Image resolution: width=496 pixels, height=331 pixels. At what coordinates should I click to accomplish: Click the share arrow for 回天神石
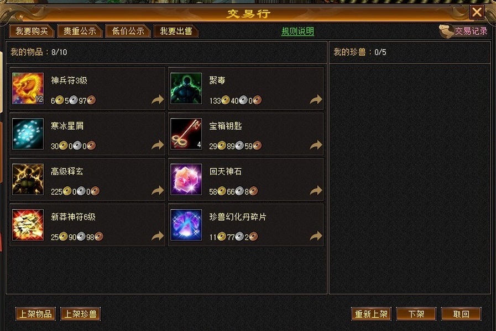(x=316, y=190)
